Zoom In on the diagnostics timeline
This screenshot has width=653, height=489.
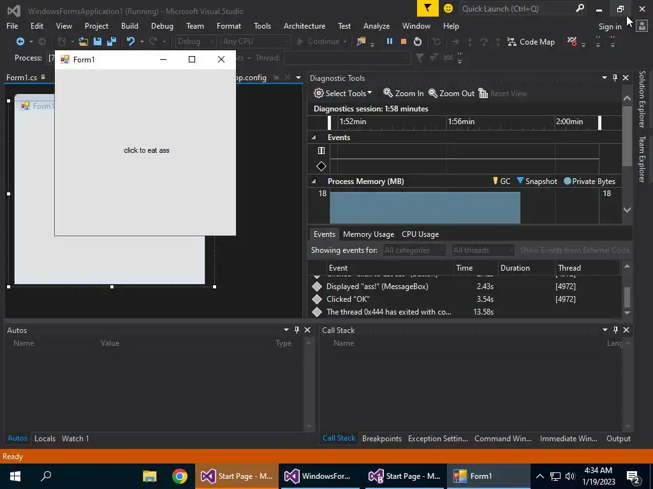[x=404, y=93]
